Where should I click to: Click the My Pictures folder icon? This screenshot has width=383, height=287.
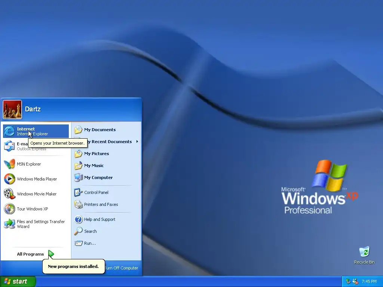pyautogui.click(x=79, y=154)
